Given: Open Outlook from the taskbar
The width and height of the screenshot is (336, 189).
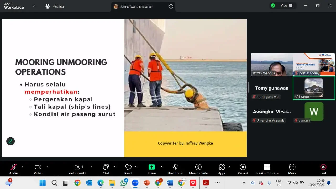Looking at the screenshot, I should pyautogui.click(x=89, y=183).
